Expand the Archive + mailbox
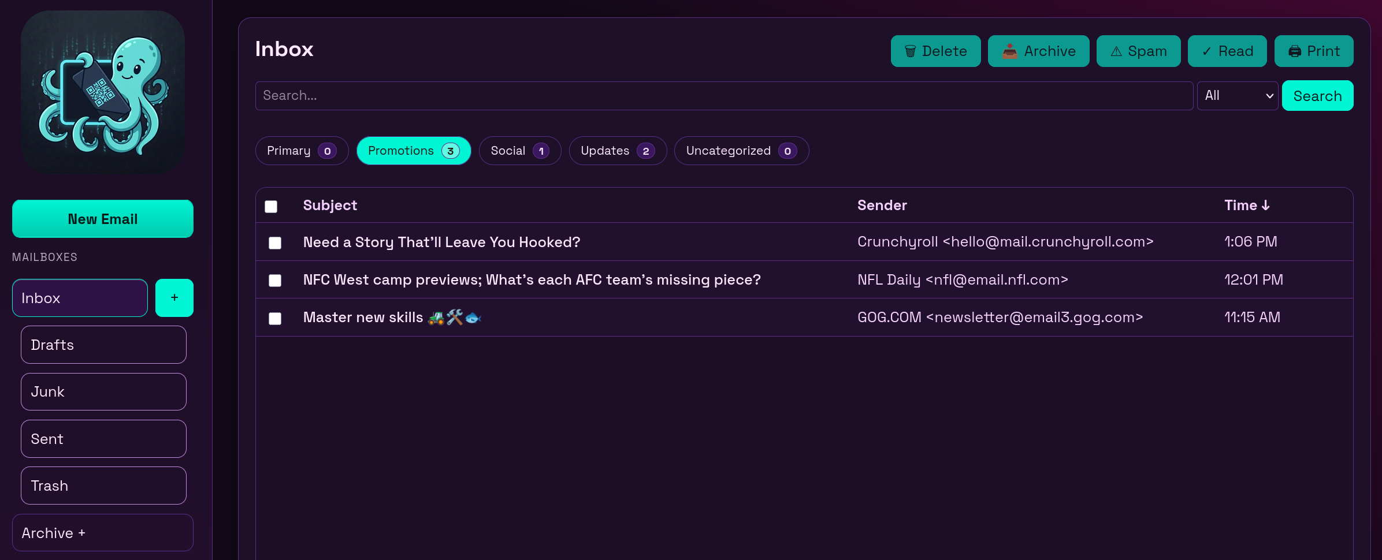Viewport: 1382px width, 560px height. [103, 533]
